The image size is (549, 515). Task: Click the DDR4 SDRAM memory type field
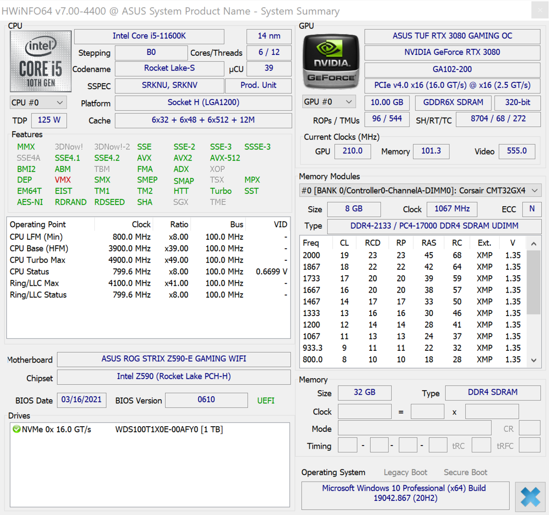tap(493, 392)
